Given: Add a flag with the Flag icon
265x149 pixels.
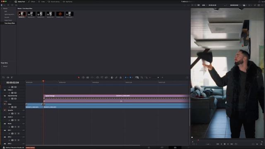Looking at the screenshot, I should (x=125, y=77).
